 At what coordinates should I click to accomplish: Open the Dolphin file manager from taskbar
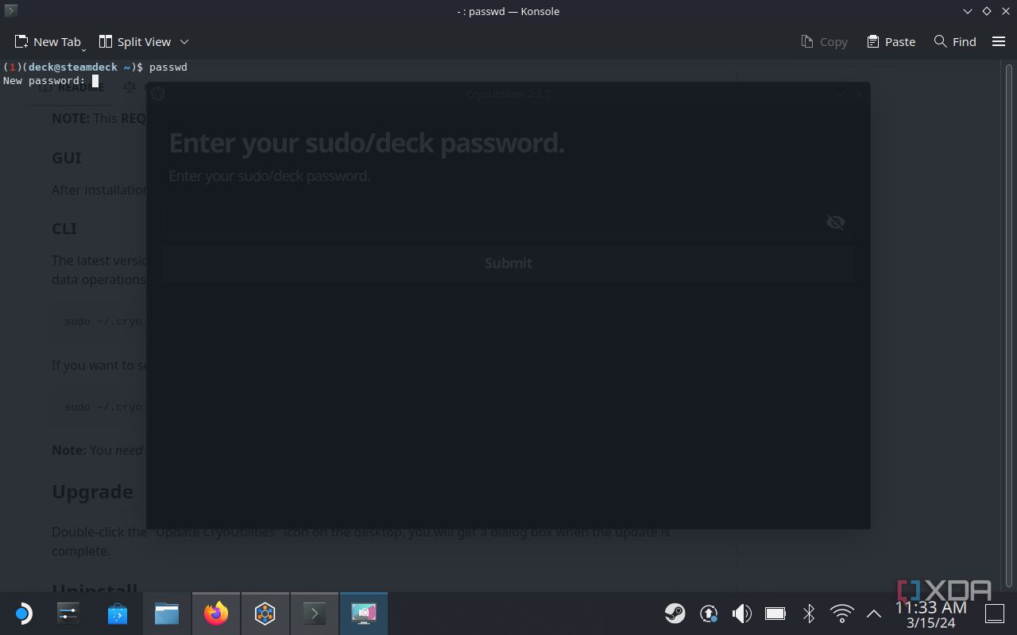tap(167, 613)
